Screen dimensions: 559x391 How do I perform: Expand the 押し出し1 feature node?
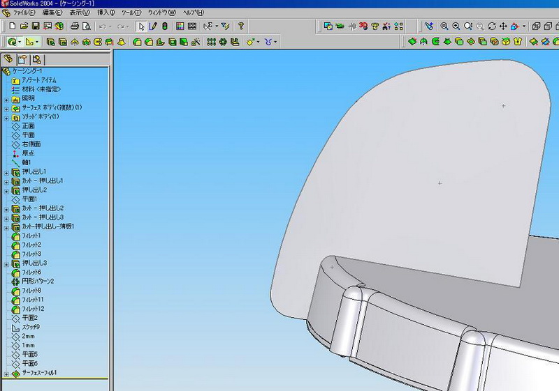(x=6, y=173)
